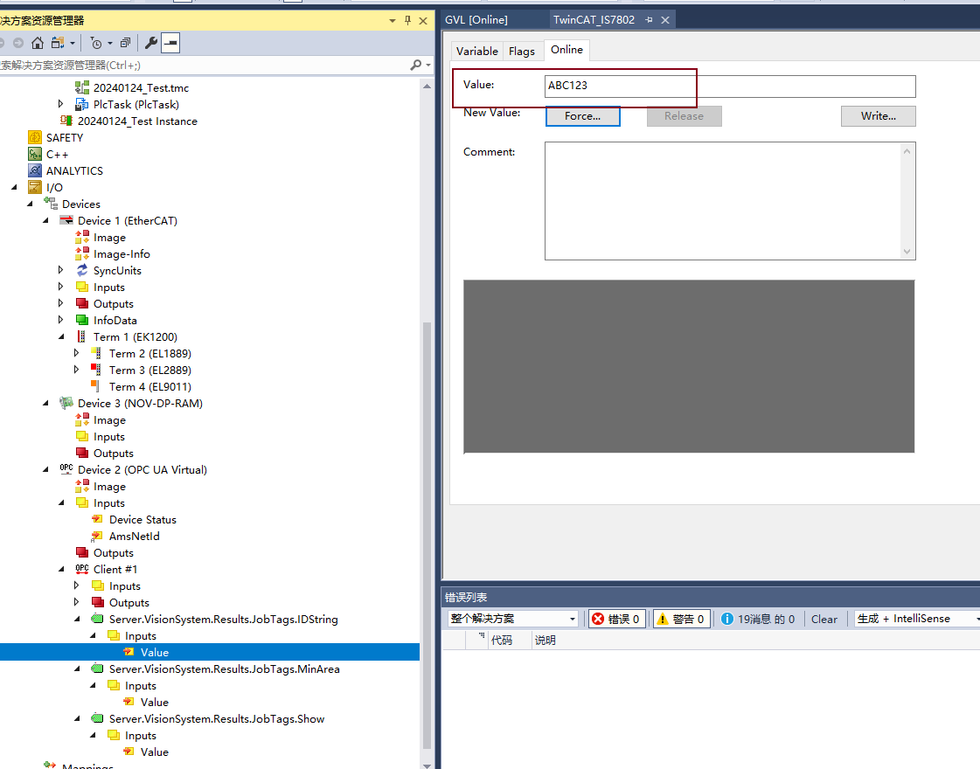
Task: Click the pending changes filter clock icon
Action: (x=95, y=43)
